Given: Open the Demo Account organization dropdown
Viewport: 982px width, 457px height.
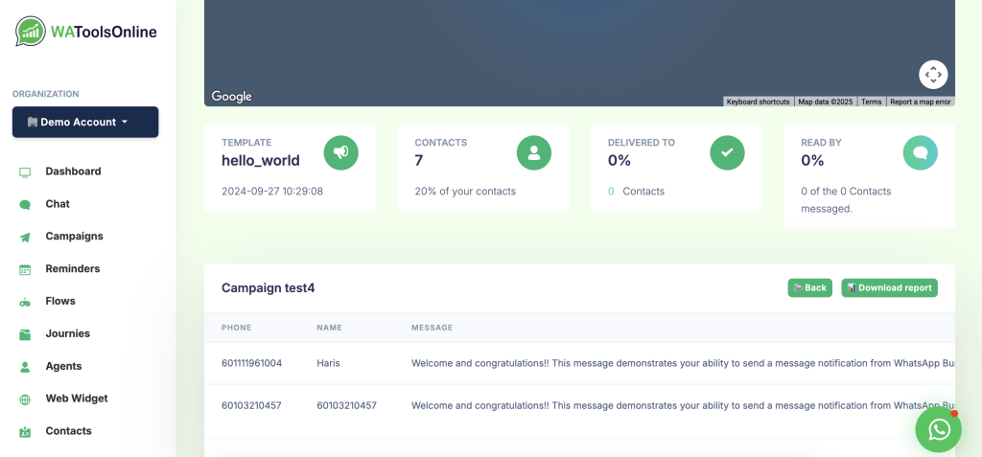Looking at the screenshot, I should tap(85, 122).
